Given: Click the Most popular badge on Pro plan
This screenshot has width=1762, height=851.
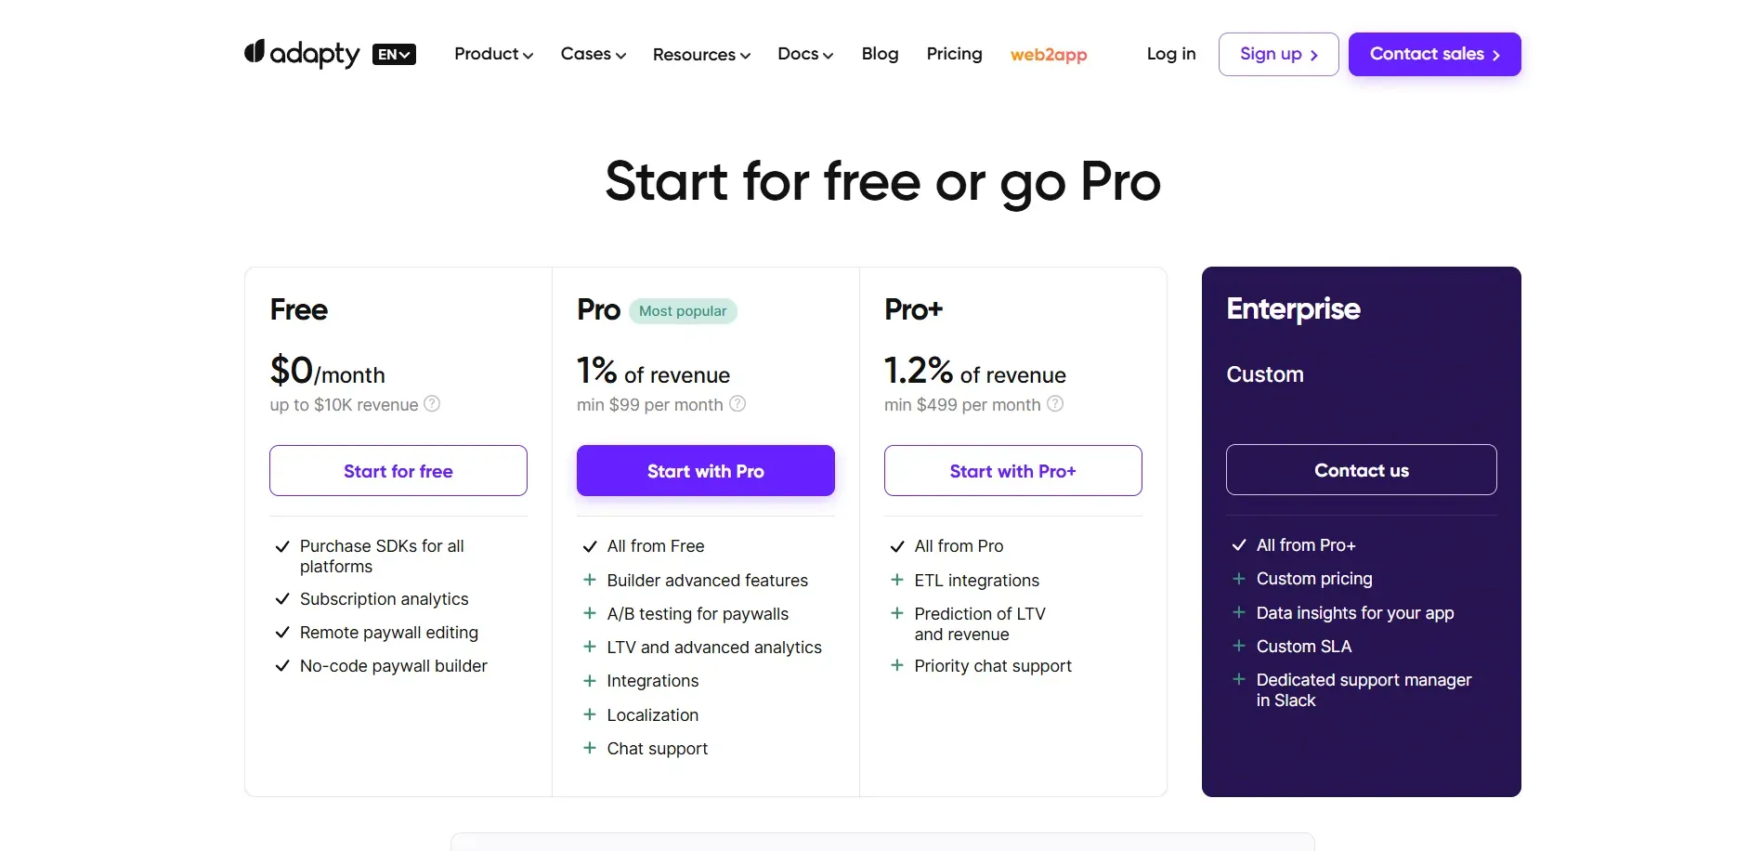Looking at the screenshot, I should [x=684, y=310].
